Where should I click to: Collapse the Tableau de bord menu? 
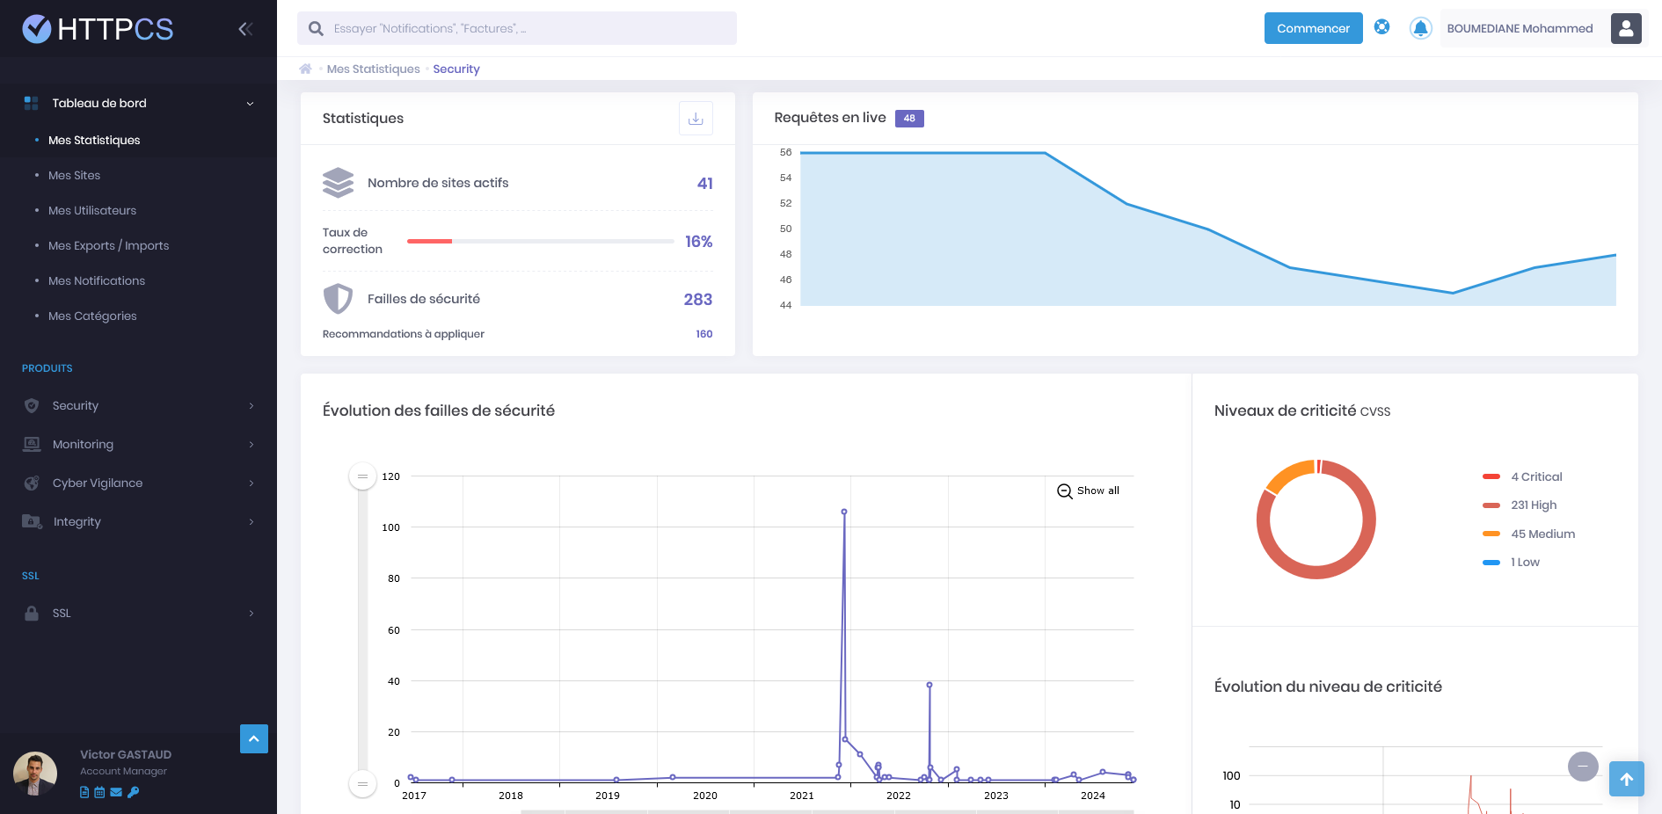tap(251, 103)
